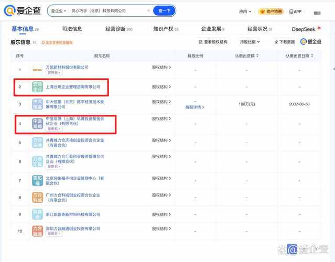
Task: Focus the company search input field
Action: [x=108, y=10]
